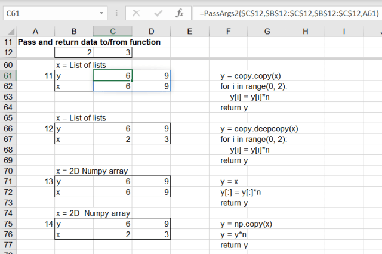Click the Cancel X icon in formula bar
The width and height of the screenshot is (382, 254).
coord(136,13)
